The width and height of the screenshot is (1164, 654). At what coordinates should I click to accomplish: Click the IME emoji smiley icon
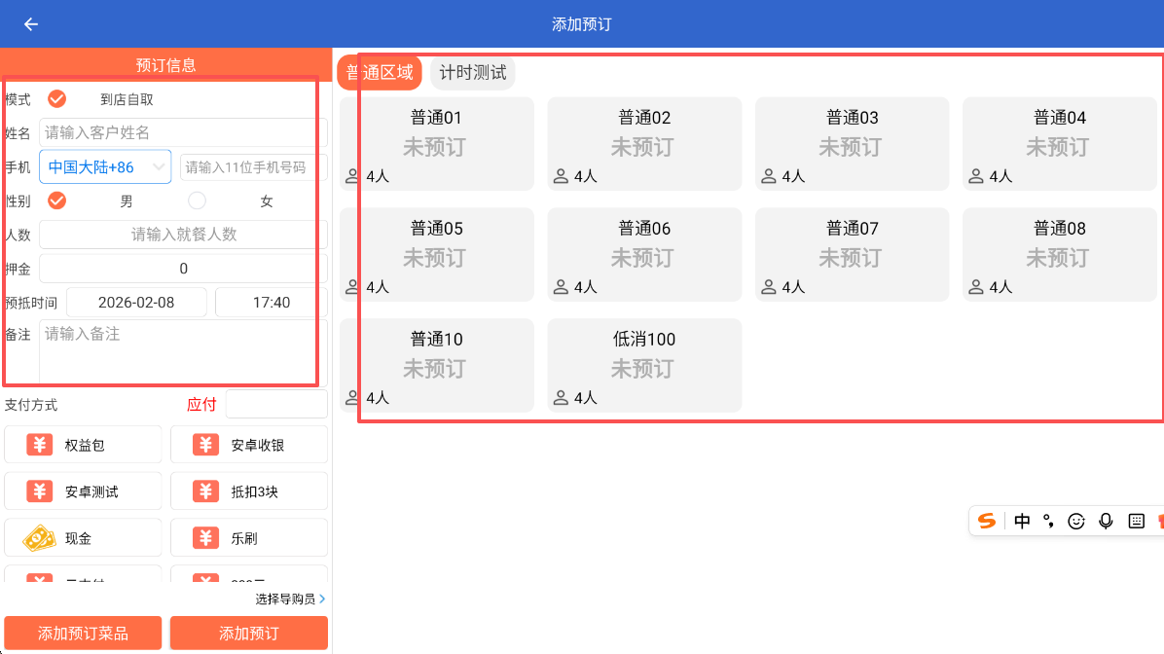click(1076, 521)
